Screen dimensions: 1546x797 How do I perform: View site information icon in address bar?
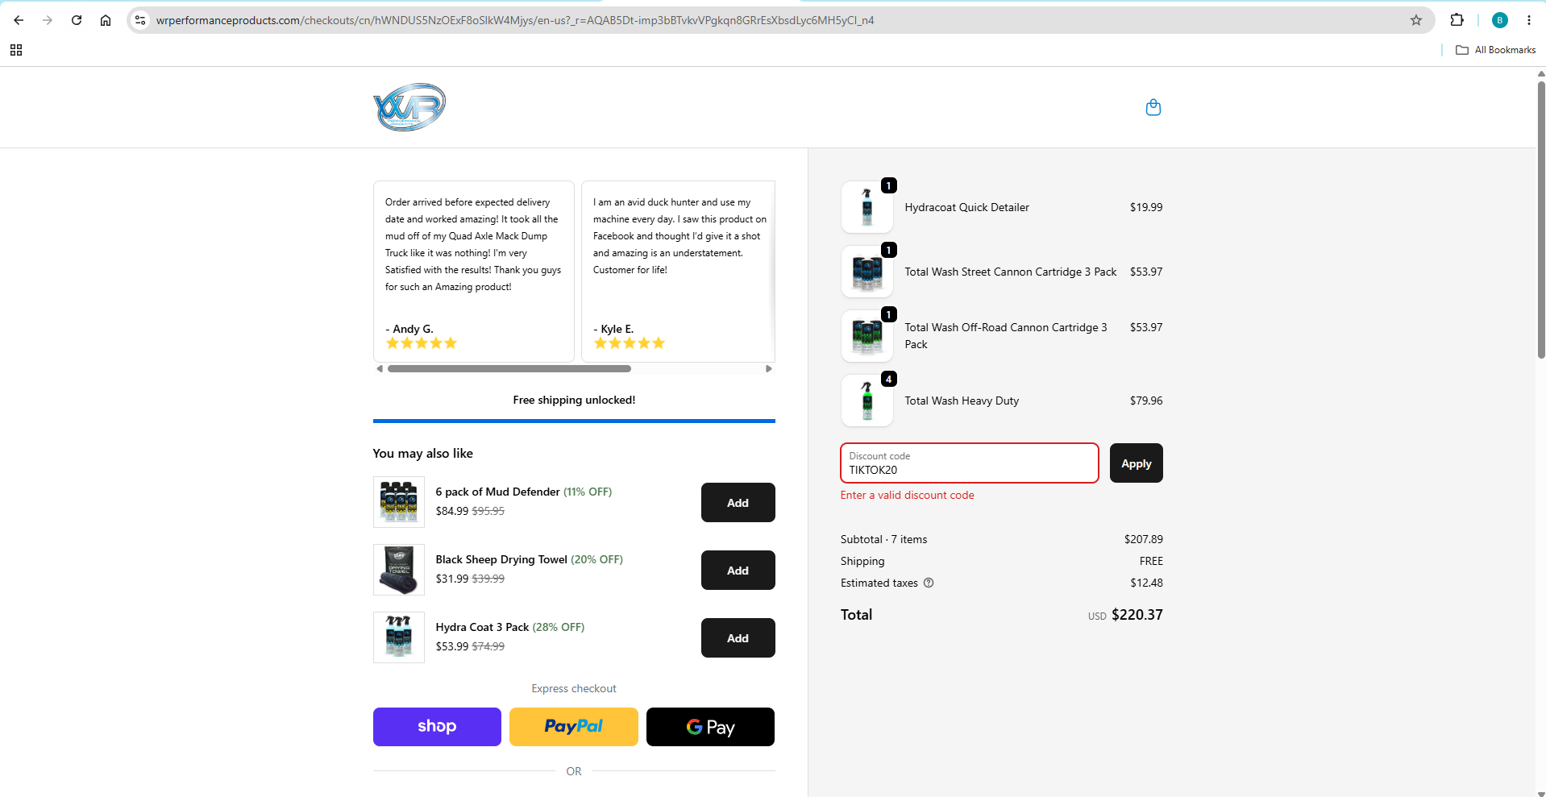(x=140, y=20)
